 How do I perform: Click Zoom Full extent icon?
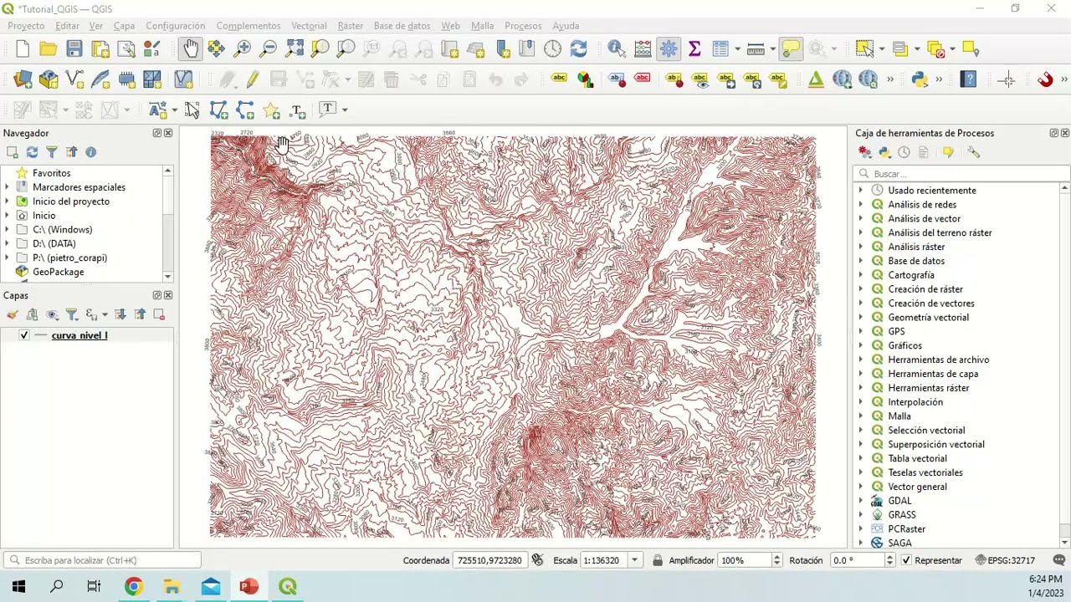[x=294, y=49]
